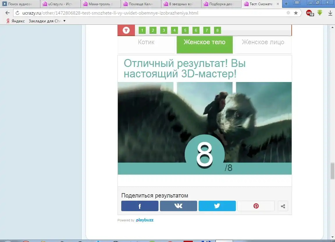Bookmark page with star icon
The height and width of the screenshot is (242, 335).
tap(296, 13)
